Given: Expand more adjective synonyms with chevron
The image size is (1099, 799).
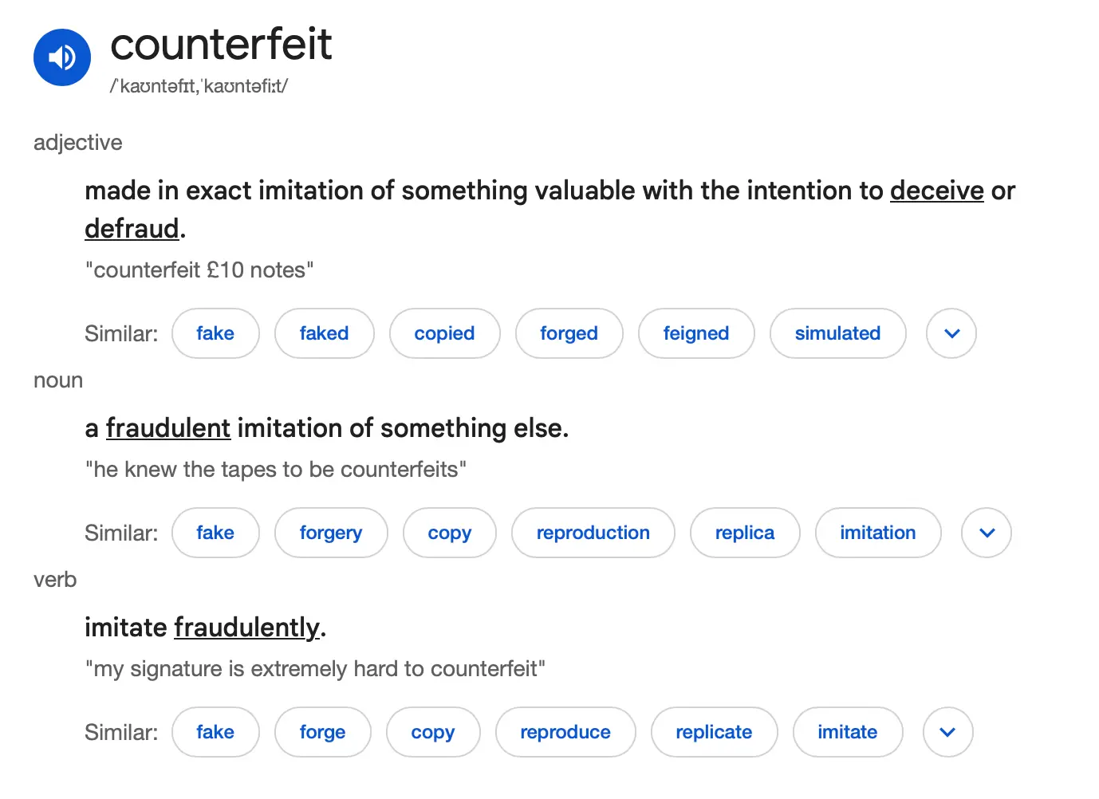Looking at the screenshot, I should click(x=951, y=333).
